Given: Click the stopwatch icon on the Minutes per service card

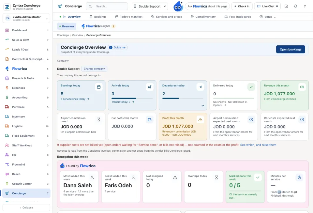Looking at the screenshot, I should tap(299, 177).
